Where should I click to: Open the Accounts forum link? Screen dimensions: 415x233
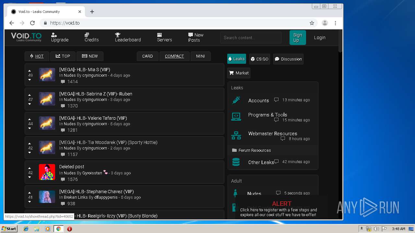click(x=258, y=101)
